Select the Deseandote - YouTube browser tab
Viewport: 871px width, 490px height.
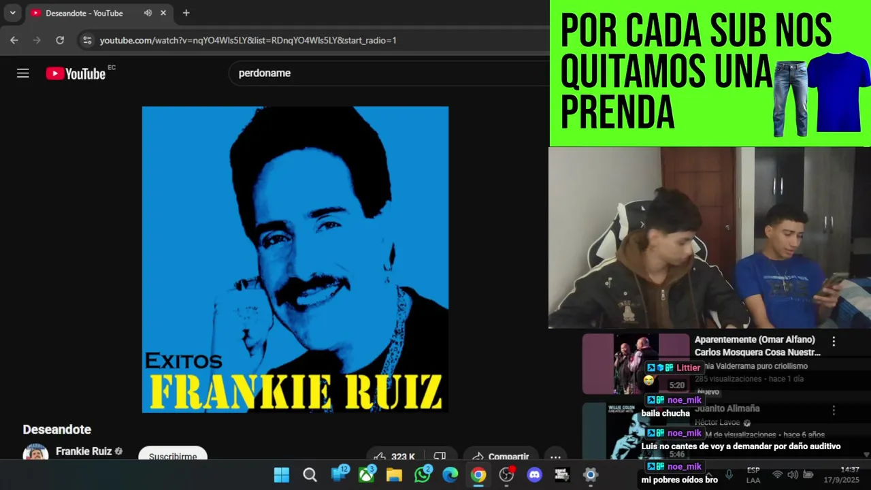(x=99, y=13)
